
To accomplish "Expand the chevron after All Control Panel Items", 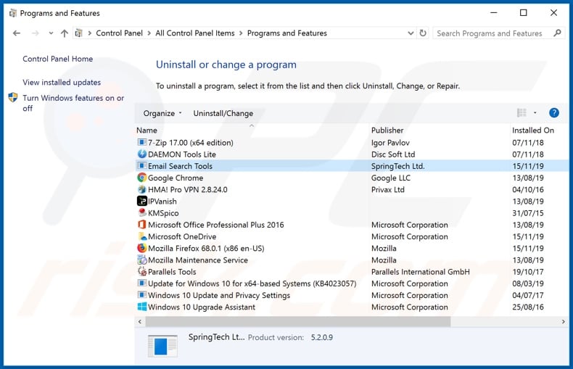I will click(x=241, y=33).
